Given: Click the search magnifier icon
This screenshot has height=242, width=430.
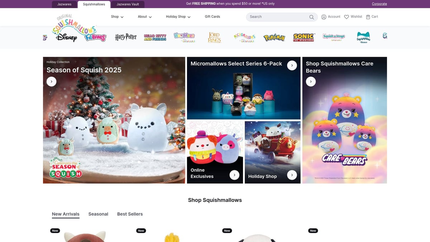Looking at the screenshot, I should pos(312,17).
